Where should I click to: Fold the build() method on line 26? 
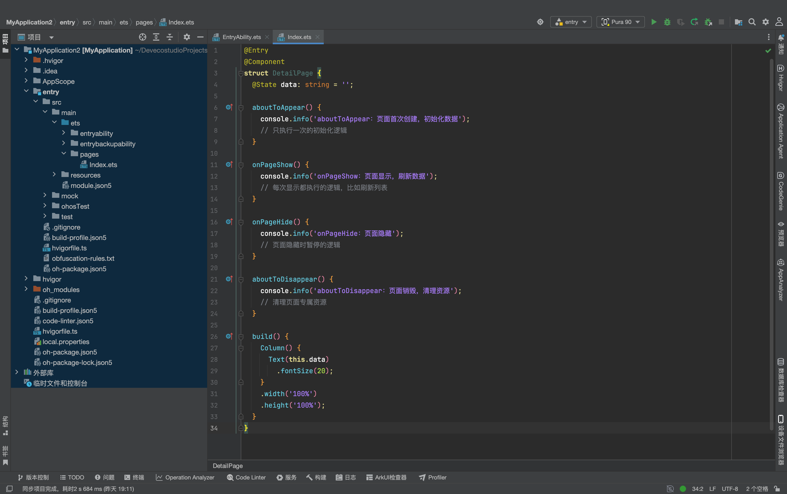pyautogui.click(x=241, y=337)
